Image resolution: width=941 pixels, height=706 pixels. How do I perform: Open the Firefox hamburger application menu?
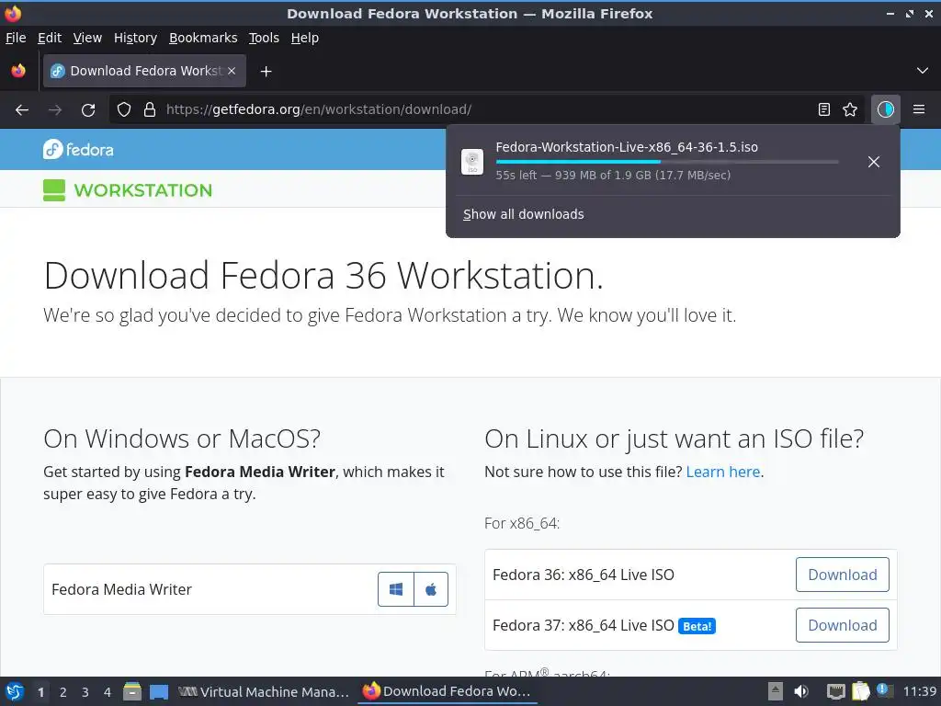(918, 109)
